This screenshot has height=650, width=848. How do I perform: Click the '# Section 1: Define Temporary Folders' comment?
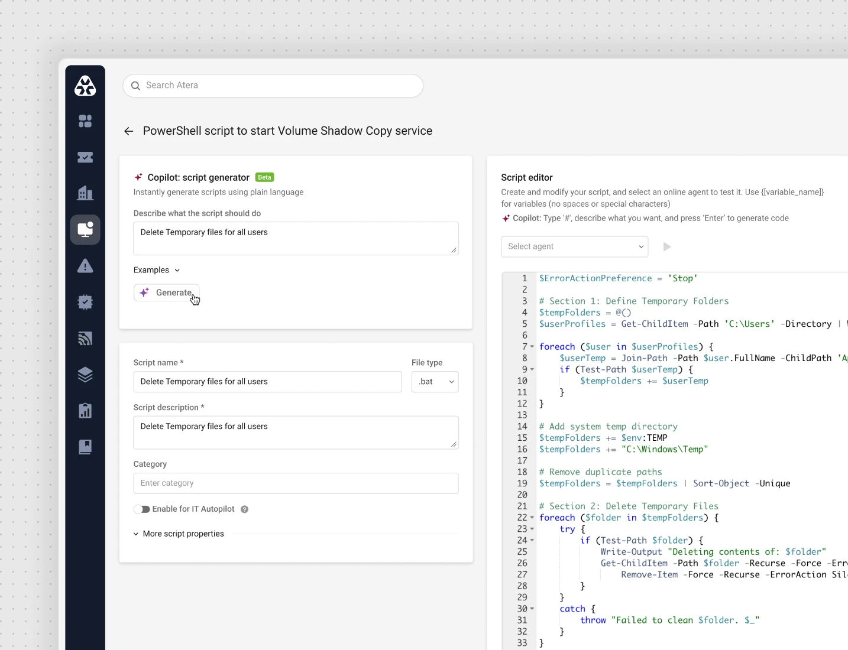[x=634, y=301]
